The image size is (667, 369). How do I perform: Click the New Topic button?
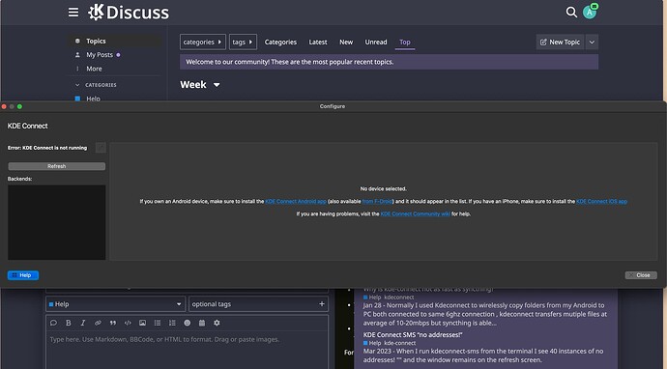point(560,43)
